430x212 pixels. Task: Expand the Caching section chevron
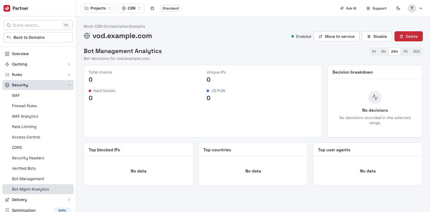69,64
